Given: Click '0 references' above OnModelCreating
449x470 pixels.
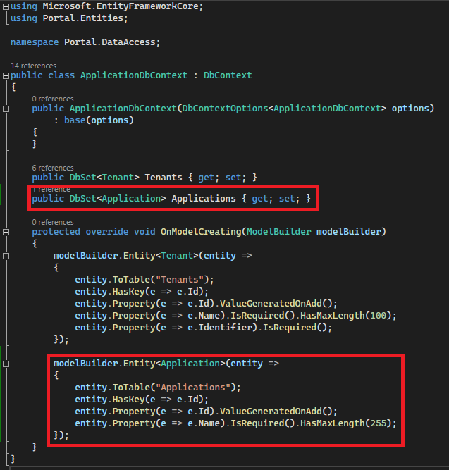Looking at the screenshot, I should tap(52, 222).
